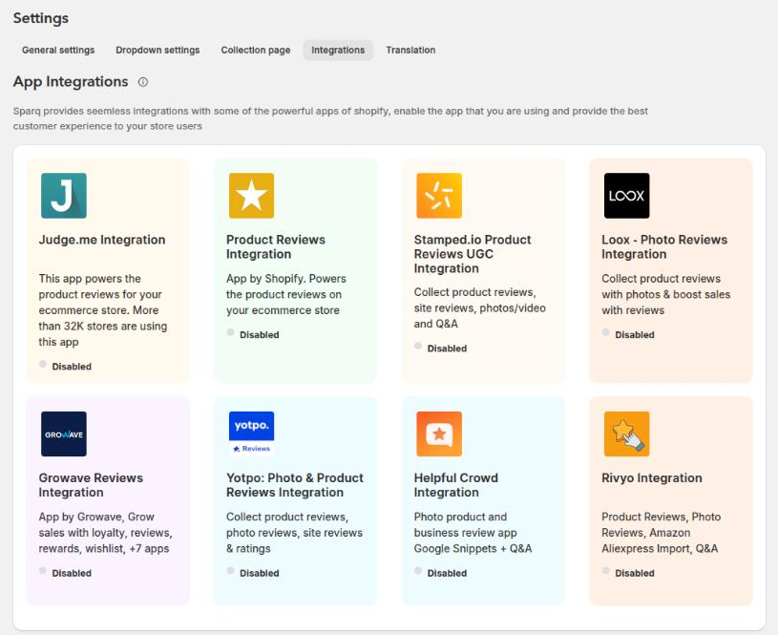
Task: Open the Growave Reviews Integration title
Action: point(91,485)
